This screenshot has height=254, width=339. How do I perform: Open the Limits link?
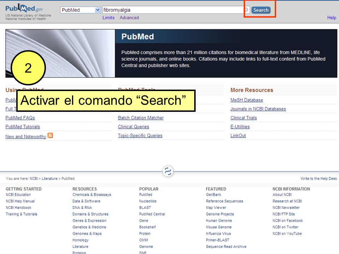(x=108, y=18)
